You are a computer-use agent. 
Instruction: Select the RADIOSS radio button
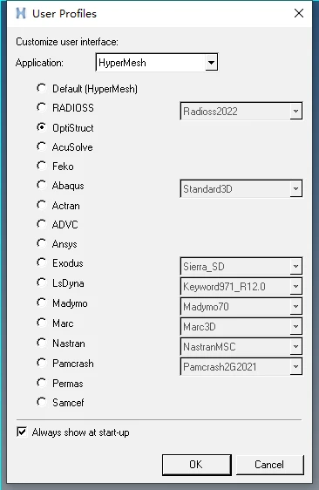pos(42,107)
